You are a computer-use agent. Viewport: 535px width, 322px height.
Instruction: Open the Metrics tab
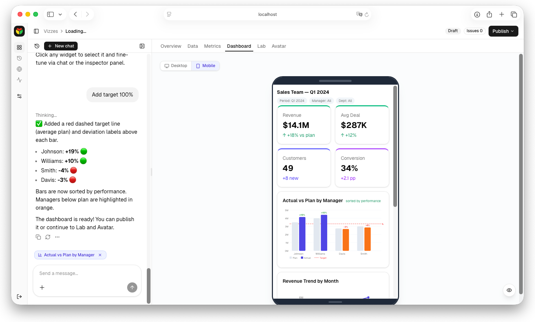(212, 46)
